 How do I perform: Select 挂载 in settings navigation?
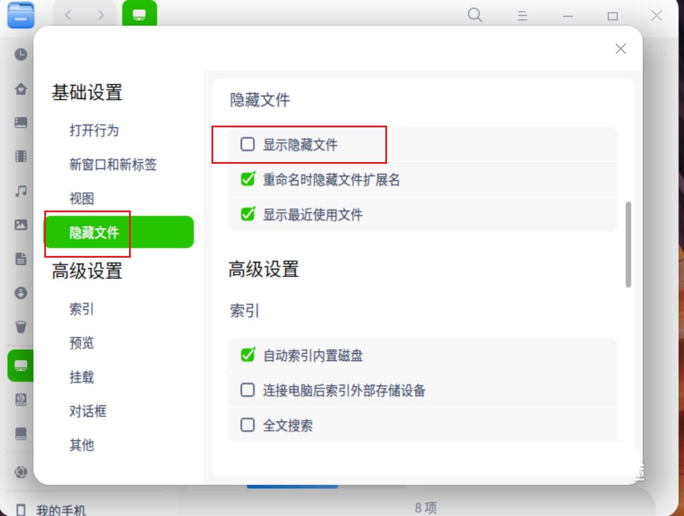pos(82,377)
